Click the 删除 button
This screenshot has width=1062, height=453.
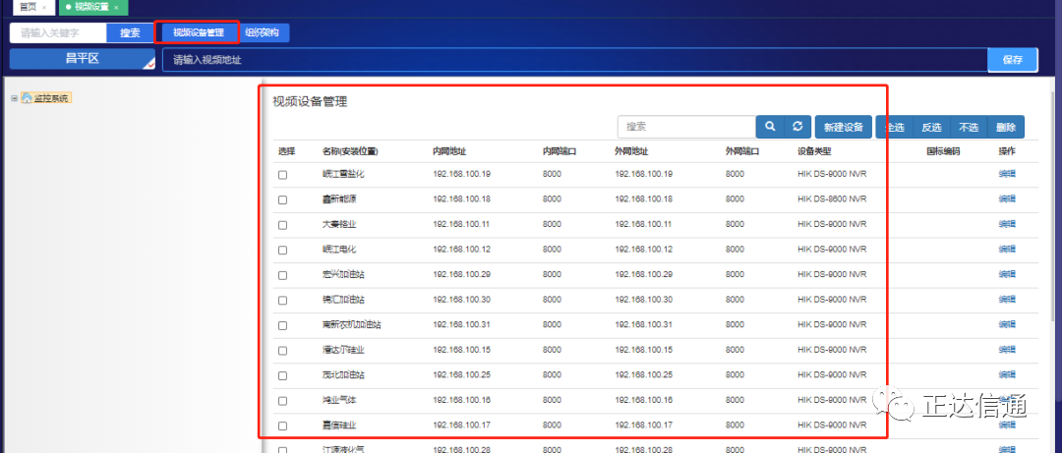click(1006, 127)
